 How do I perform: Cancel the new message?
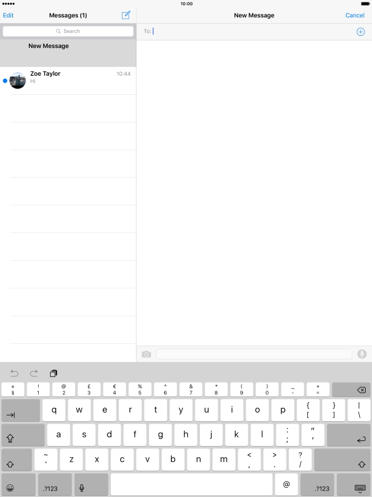(355, 15)
